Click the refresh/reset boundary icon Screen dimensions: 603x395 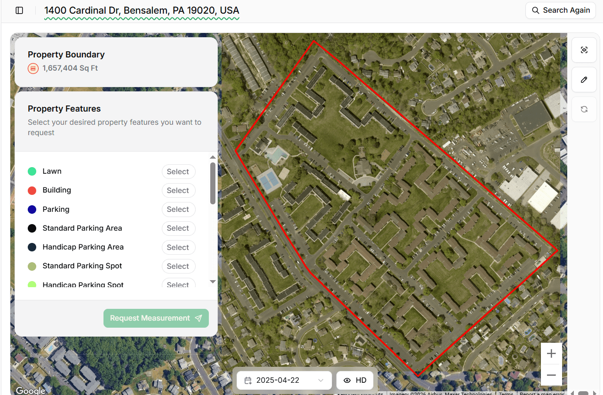click(x=584, y=109)
